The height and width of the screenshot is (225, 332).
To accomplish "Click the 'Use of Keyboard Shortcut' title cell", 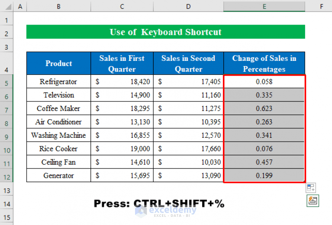I will pos(166,32).
